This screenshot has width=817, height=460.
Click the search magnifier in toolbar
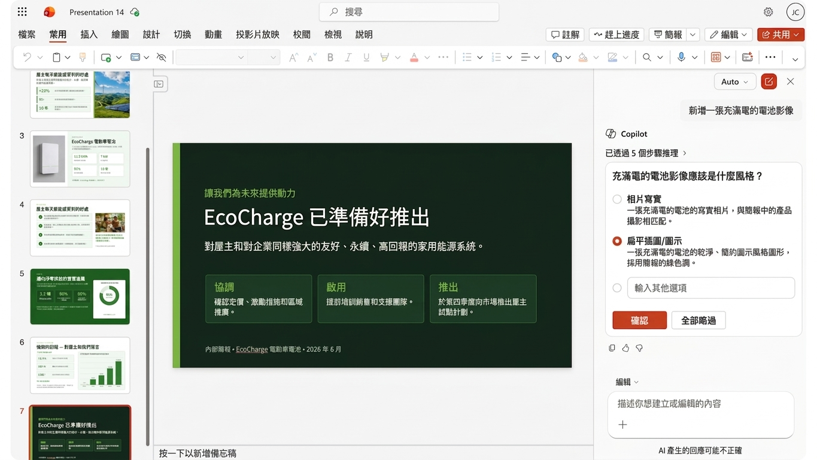pyautogui.click(x=647, y=57)
